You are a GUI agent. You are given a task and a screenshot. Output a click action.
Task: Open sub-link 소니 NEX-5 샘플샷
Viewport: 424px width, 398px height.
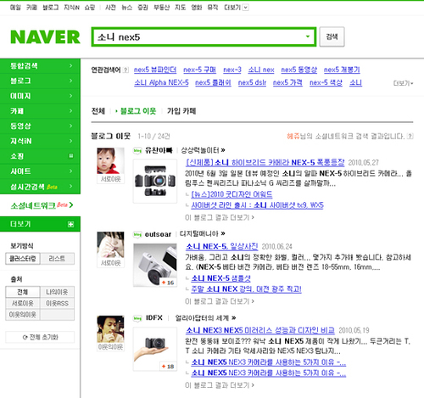click(x=221, y=278)
